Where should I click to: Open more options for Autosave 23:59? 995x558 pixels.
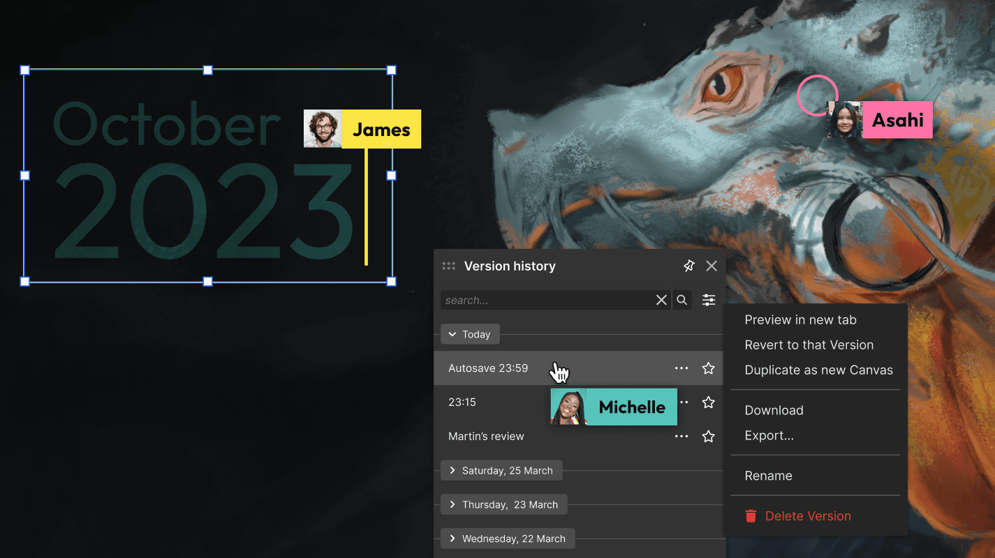coord(681,368)
